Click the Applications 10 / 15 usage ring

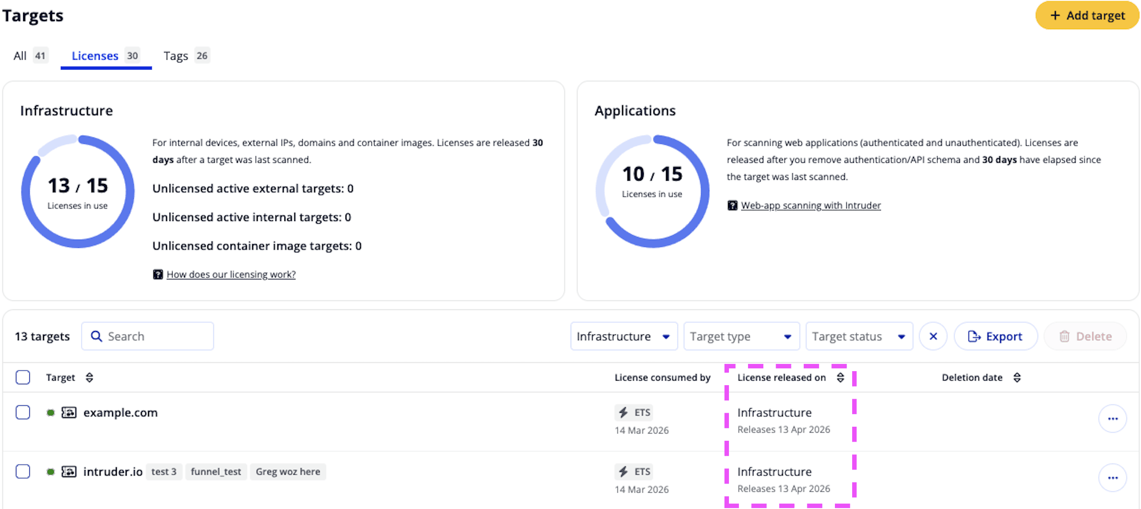(652, 191)
